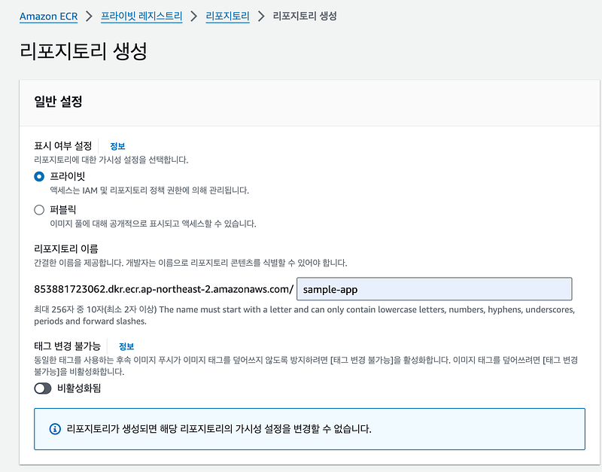Screen dimensions: 602x472
Task: Go to 프라이빗 레지스트리 breadcrumb
Action: 141,16
